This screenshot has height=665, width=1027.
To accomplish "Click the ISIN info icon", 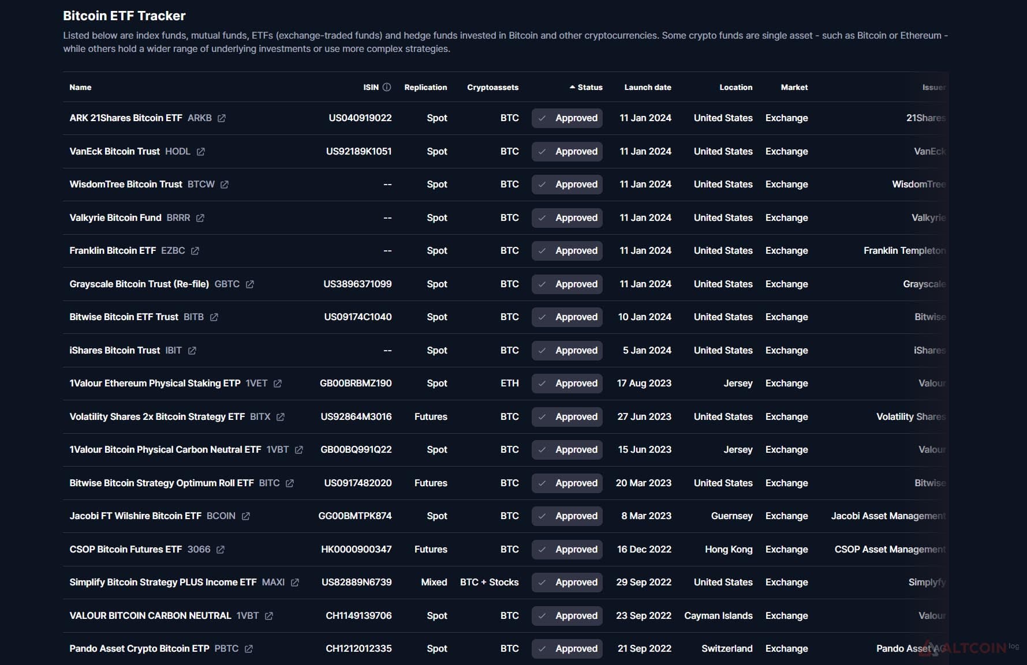I will [x=387, y=87].
